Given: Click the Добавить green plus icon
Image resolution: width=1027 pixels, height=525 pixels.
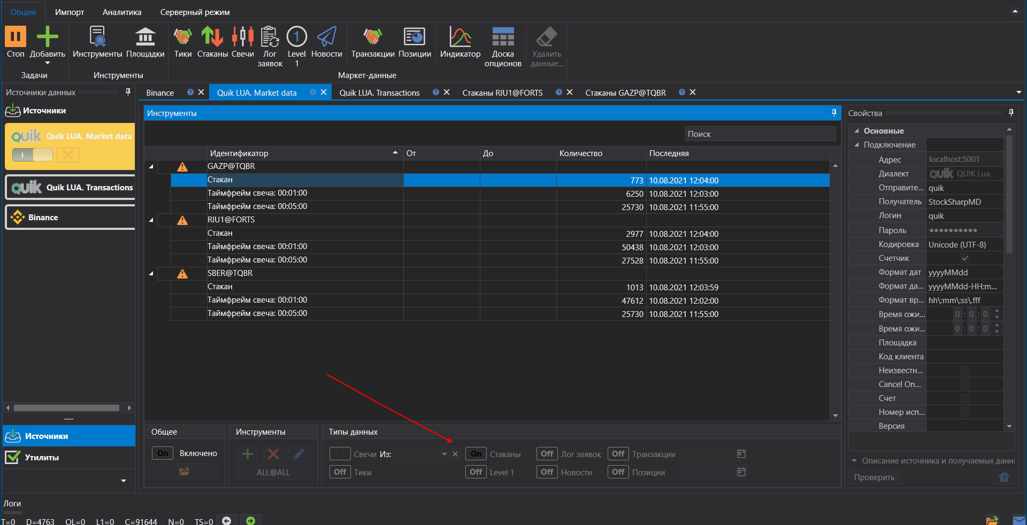Looking at the screenshot, I should (x=48, y=37).
